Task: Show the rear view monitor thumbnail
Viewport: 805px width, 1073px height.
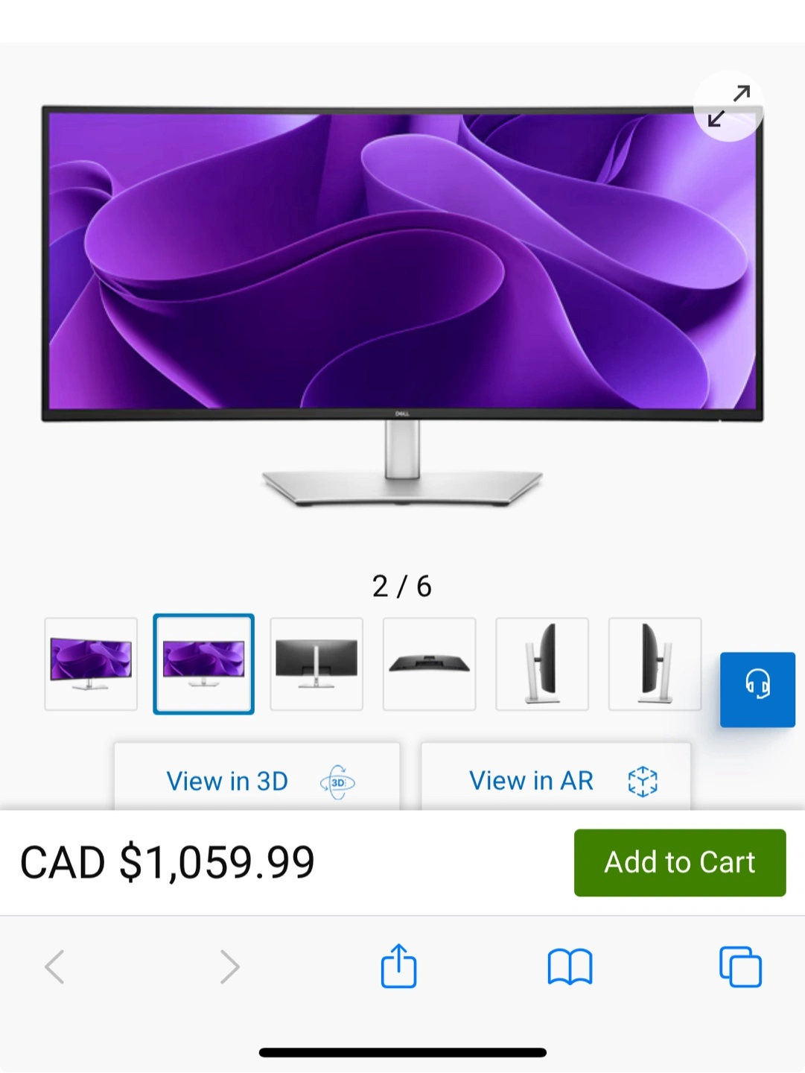Action: 316,664
